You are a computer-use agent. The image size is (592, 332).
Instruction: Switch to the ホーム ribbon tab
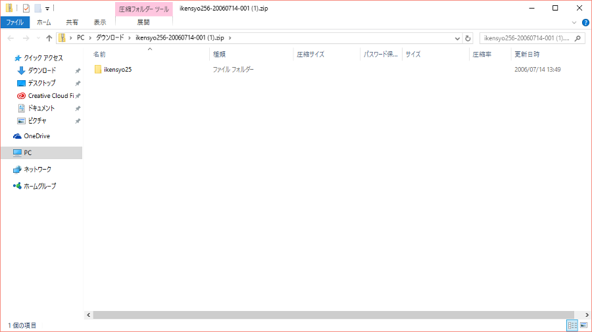[x=44, y=22]
